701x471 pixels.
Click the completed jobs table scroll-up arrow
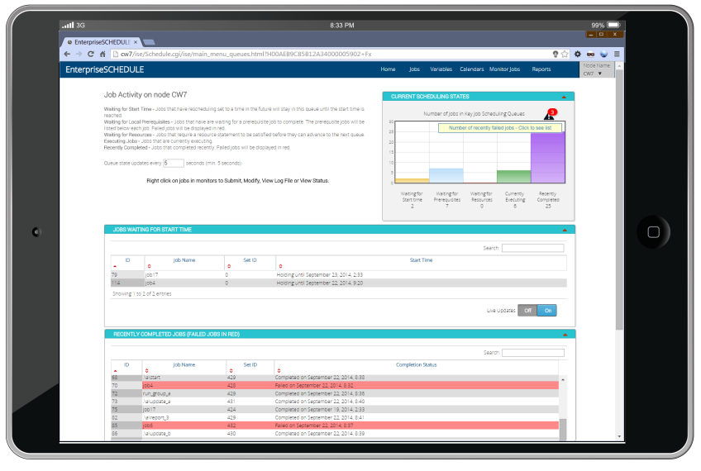click(x=563, y=380)
